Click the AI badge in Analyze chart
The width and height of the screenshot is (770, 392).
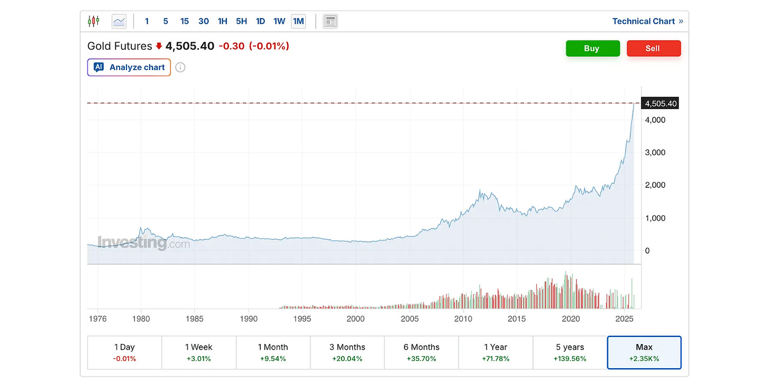coord(98,67)
